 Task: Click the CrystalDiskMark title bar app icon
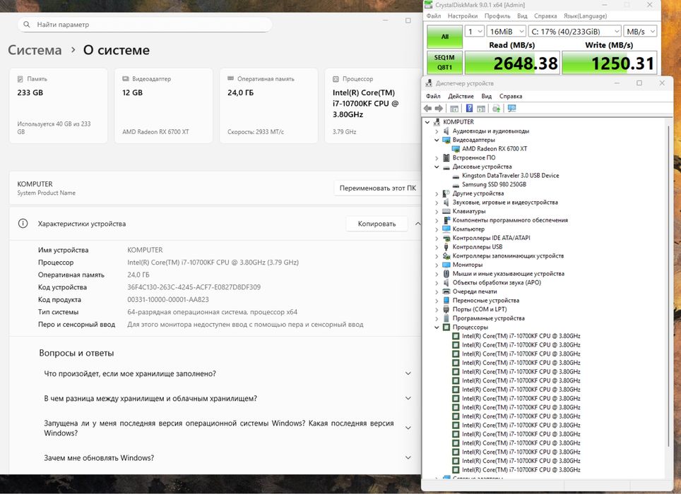tap(429, 5)
